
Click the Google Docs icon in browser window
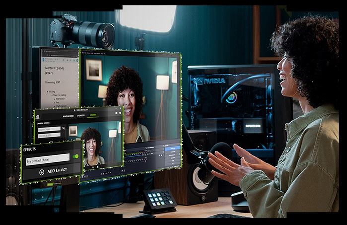pos(44,59)
